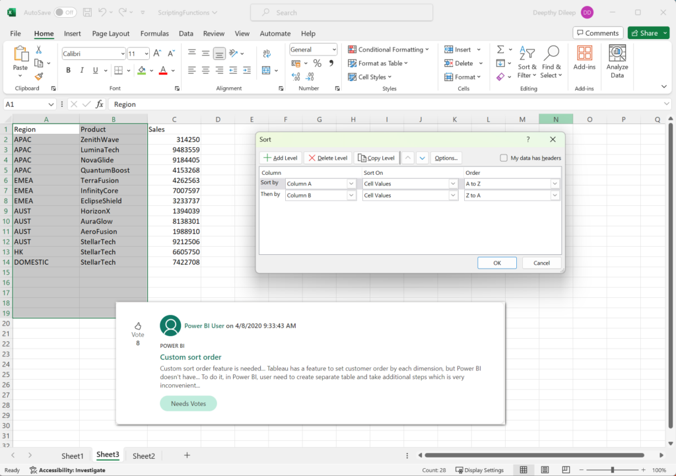The width and height of the screenshot is (676, 476).
Task: Click OK in the Sort dialog
Action: 496,262
